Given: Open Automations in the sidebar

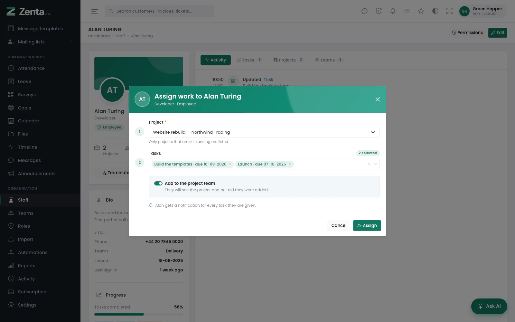Looking at the screenshot, I should (x=40, y=252).
